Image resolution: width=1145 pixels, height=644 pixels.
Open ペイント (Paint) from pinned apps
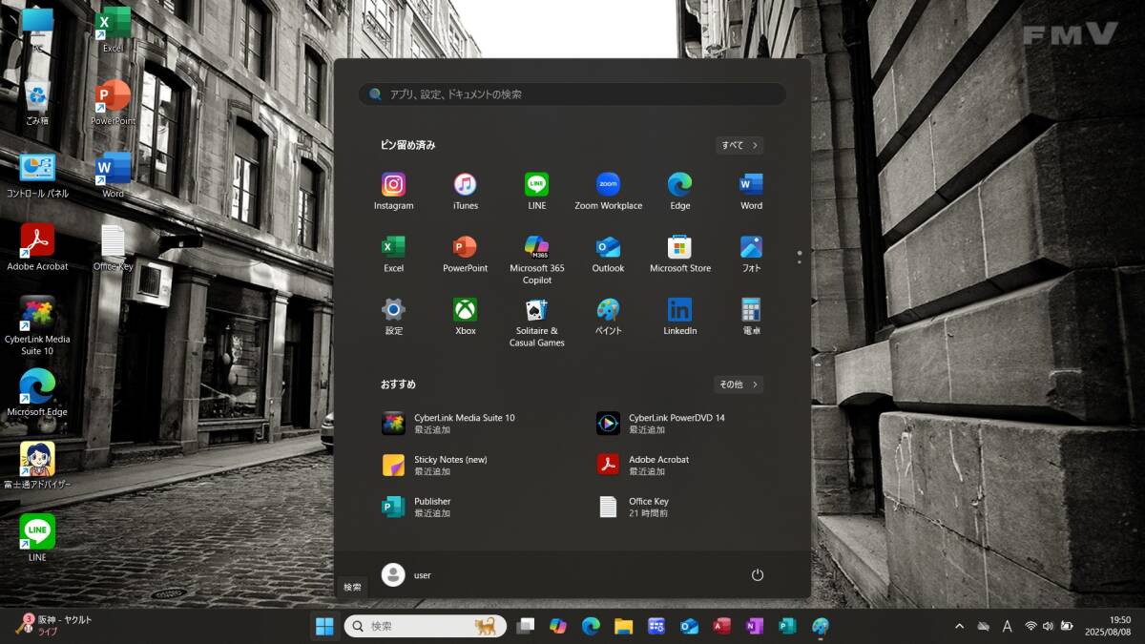point(608,317)
